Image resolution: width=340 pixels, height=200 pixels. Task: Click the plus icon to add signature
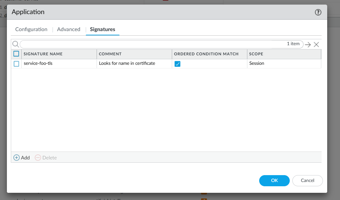(x=16, y=158)
